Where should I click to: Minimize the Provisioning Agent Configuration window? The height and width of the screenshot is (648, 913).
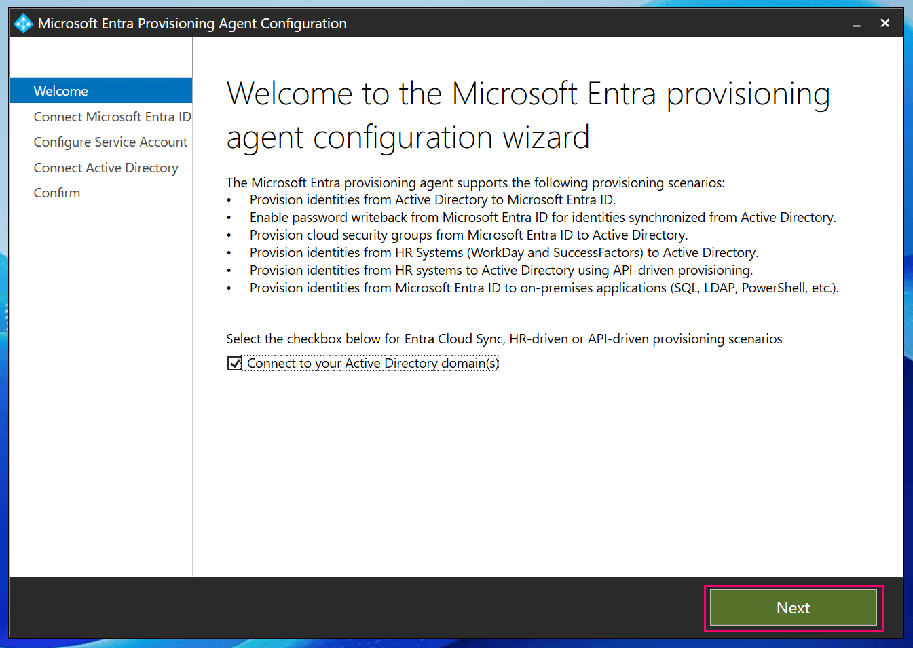pyautogui.click(x=857, y=24)
